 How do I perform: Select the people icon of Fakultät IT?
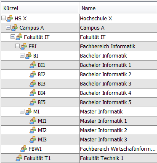point(19,37)
